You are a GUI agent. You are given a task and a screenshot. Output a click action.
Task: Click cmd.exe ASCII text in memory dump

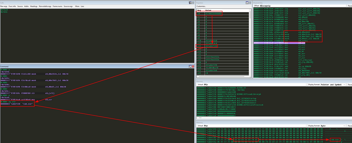click(x=335, y=139)
